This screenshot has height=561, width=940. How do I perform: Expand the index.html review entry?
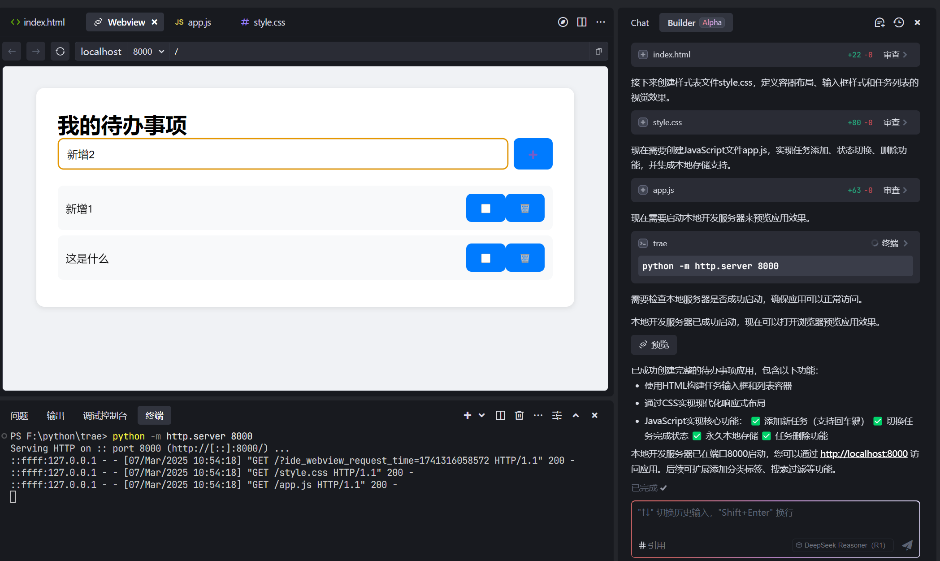click(895, 55)
